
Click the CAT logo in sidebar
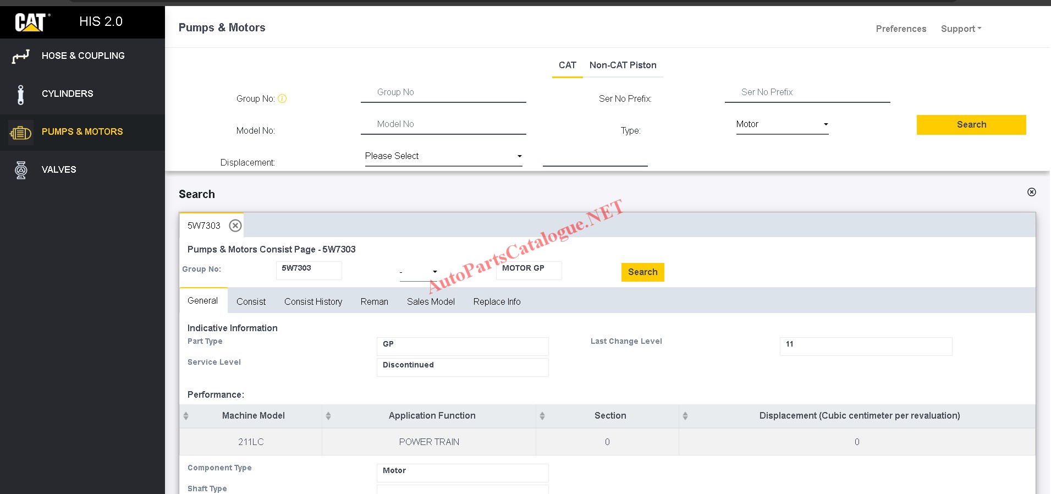[x=31, y=22]
